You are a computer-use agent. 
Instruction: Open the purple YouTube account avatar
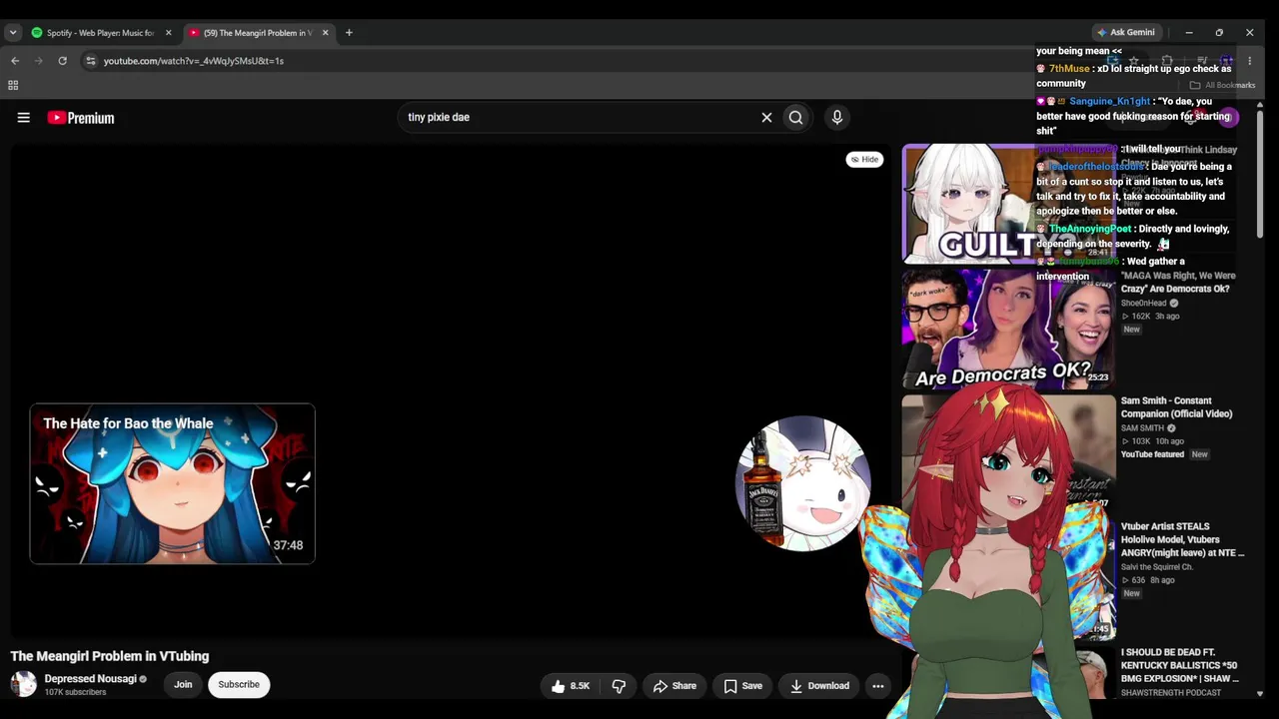click(x=1228, y=118)
